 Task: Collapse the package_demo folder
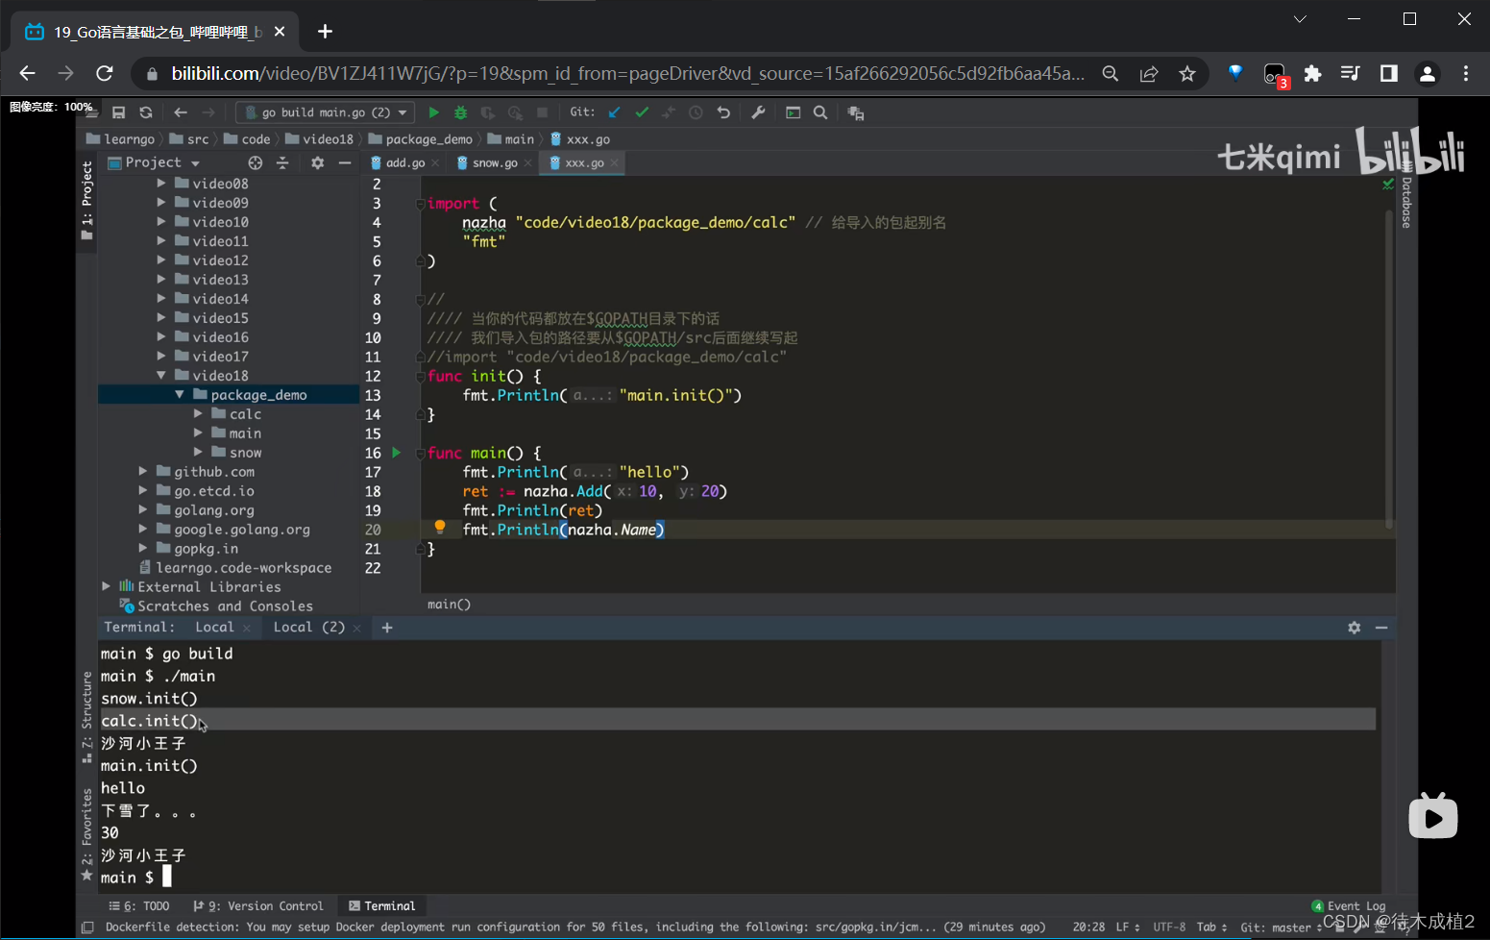click(x=180, y=395)
